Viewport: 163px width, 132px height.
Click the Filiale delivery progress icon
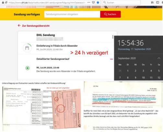[27, 48]
